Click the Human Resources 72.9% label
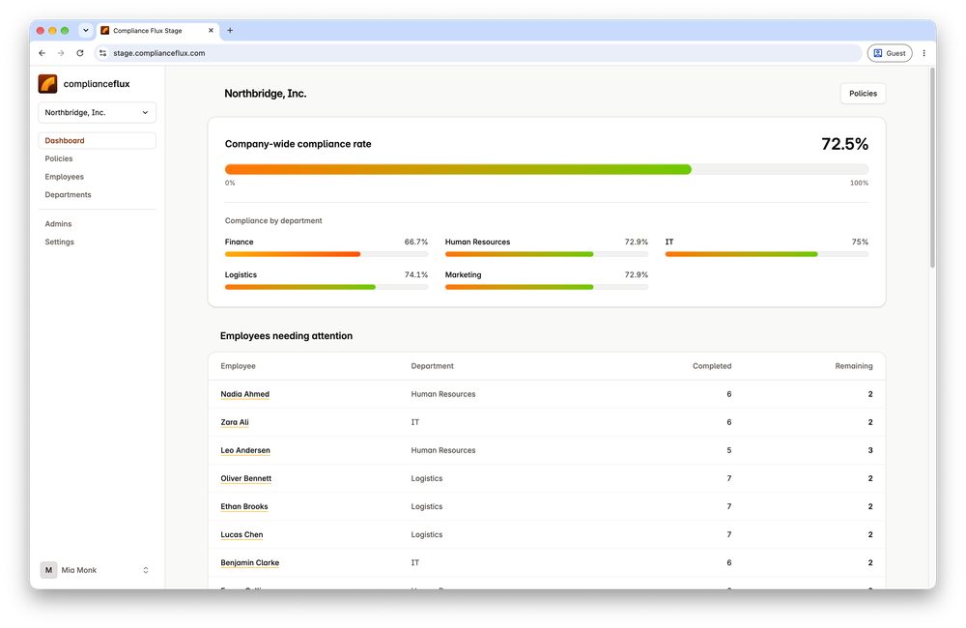Image resolution: width=966 pixels, height=628 pixels. [x=636, y=243]
